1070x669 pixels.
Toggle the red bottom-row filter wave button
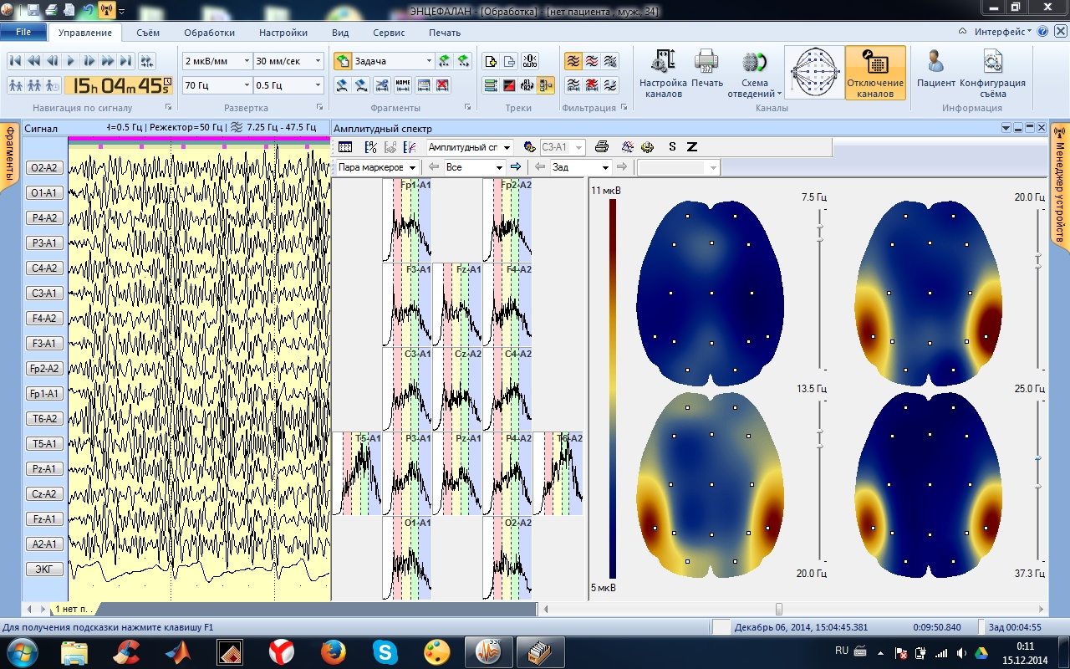click(x=592, y=84)
